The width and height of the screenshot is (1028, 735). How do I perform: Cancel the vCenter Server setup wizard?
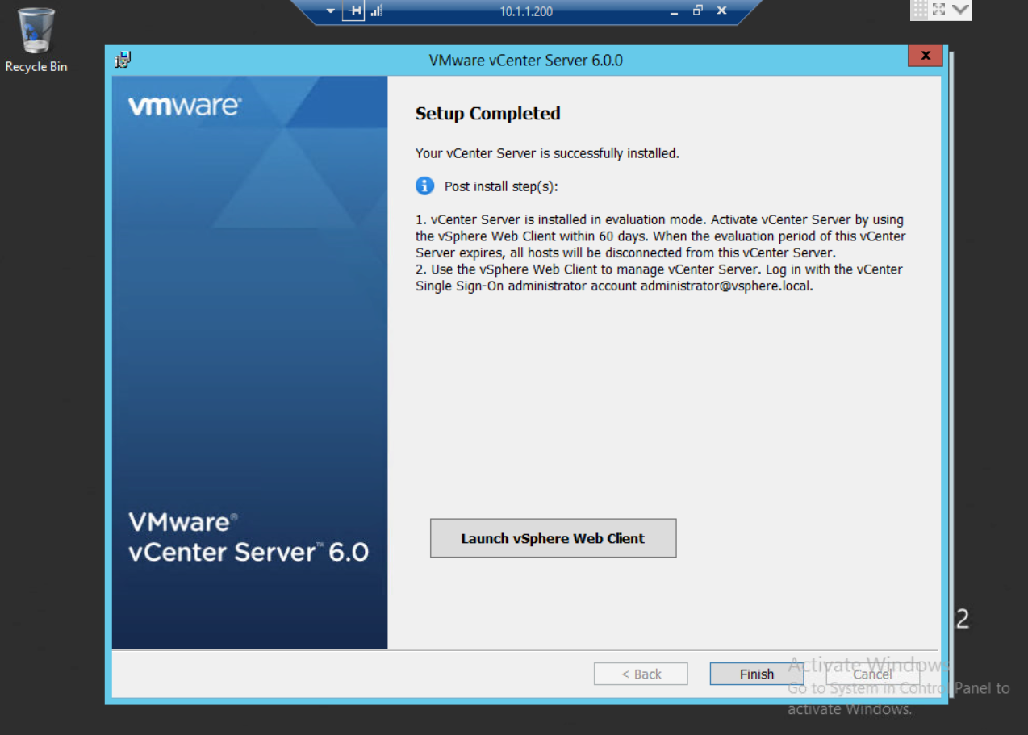(x=873, y=674)
